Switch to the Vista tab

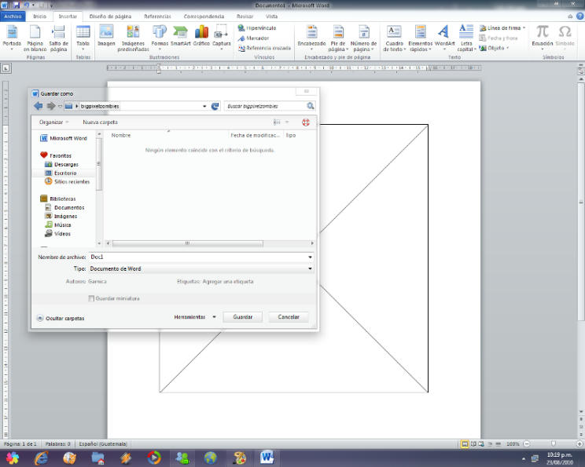point(271,16)
